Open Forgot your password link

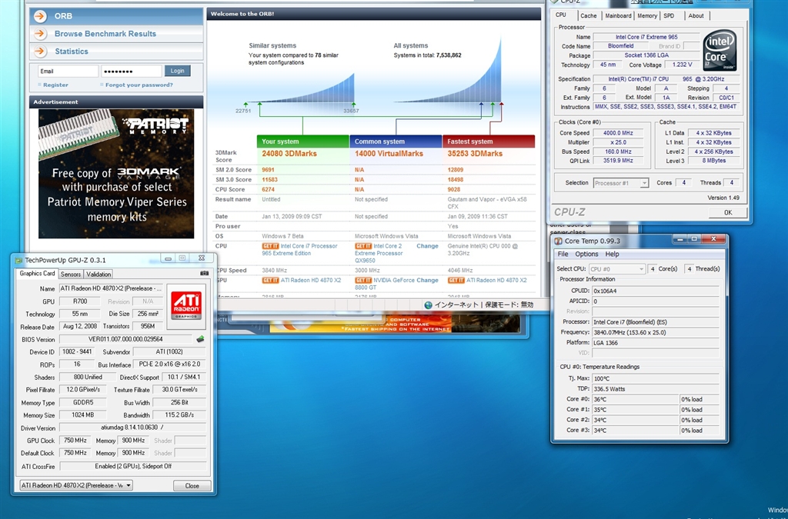point(139,85)
